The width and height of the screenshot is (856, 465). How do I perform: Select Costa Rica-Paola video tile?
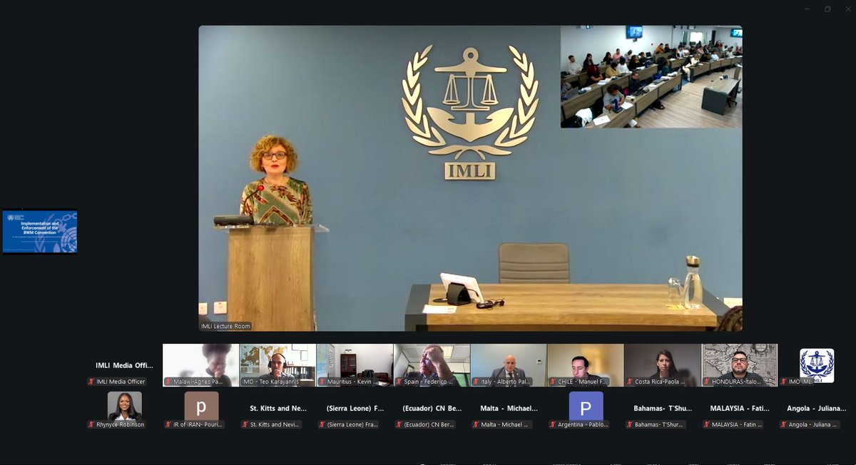pos(663,365)
